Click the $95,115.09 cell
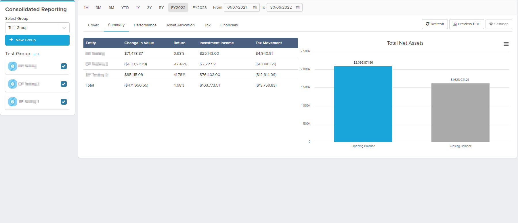The width and height of the screenshot is (518, 223). tap(134, 75)
